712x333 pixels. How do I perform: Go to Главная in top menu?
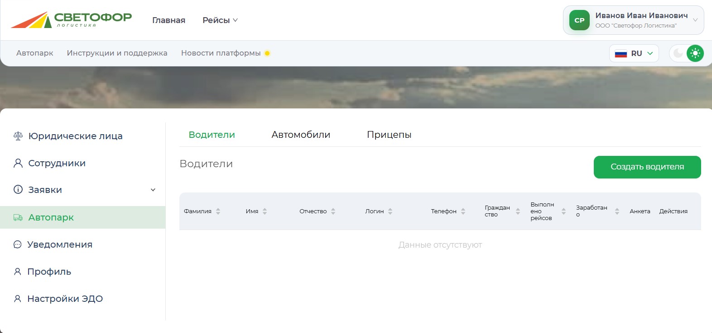(169, 20)
